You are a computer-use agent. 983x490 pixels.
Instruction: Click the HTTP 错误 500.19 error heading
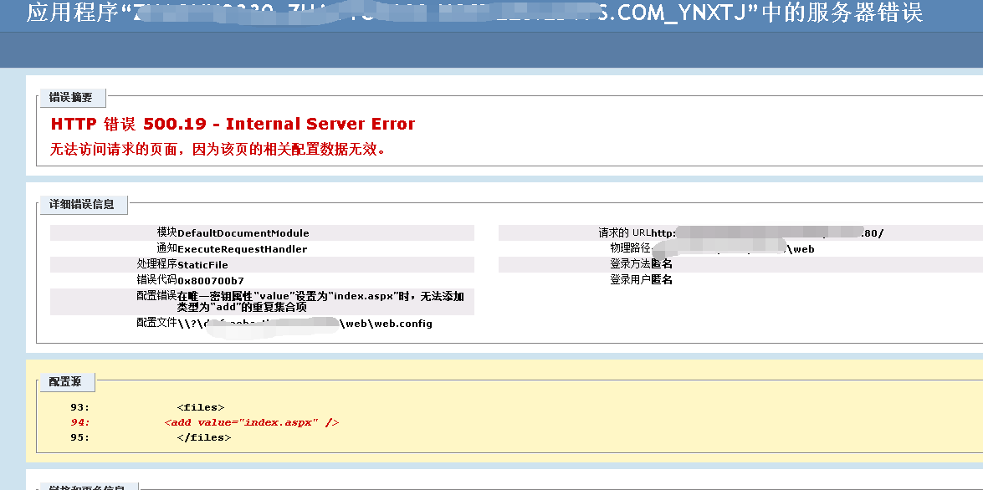pyautogui.click(x=233, y=125)
